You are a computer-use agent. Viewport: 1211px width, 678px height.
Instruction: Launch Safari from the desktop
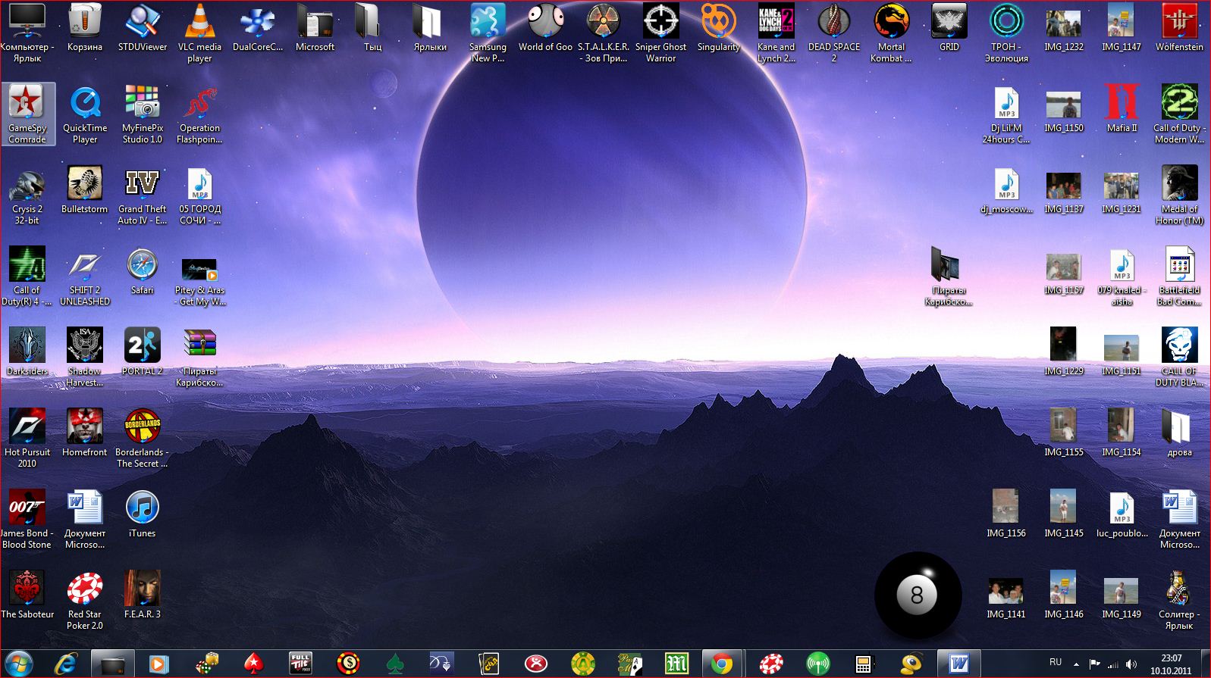[x=142, y=266]
